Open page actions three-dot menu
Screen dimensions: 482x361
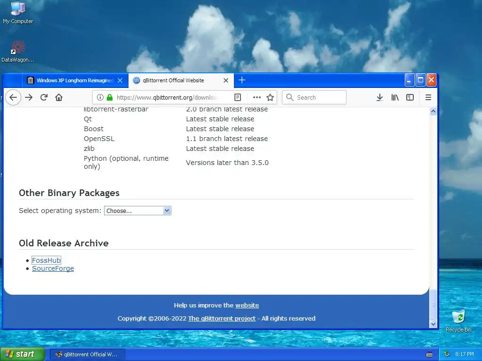point(257,97)
